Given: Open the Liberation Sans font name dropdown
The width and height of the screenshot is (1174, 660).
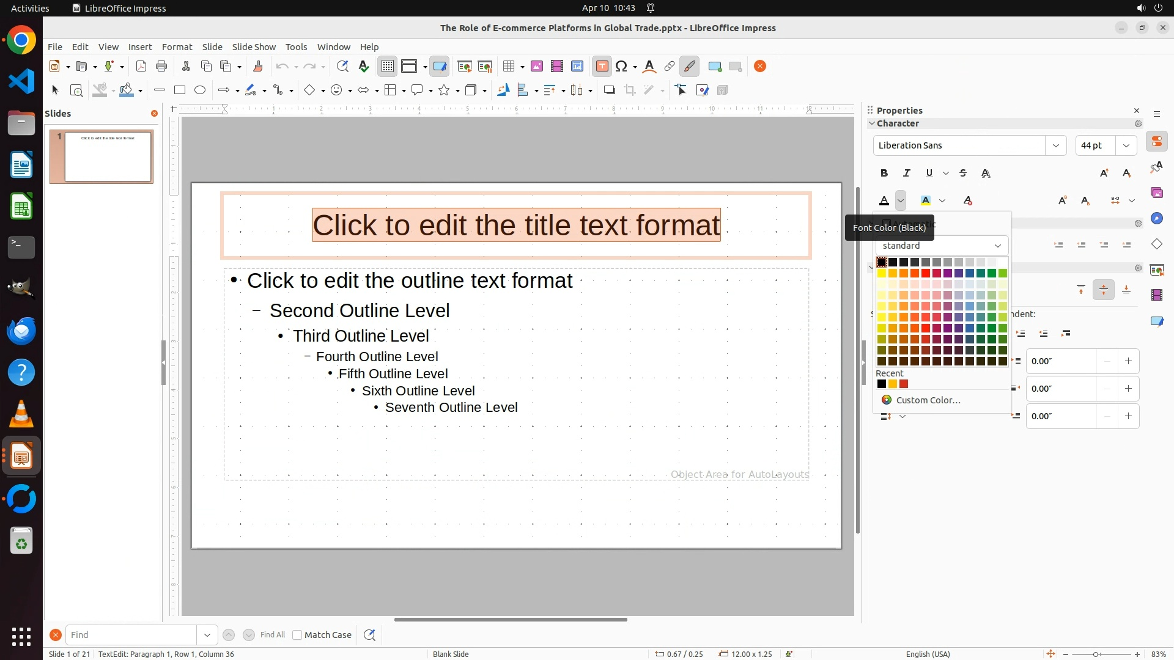Looking at the screenshot, I should (x=1056, y=145).
